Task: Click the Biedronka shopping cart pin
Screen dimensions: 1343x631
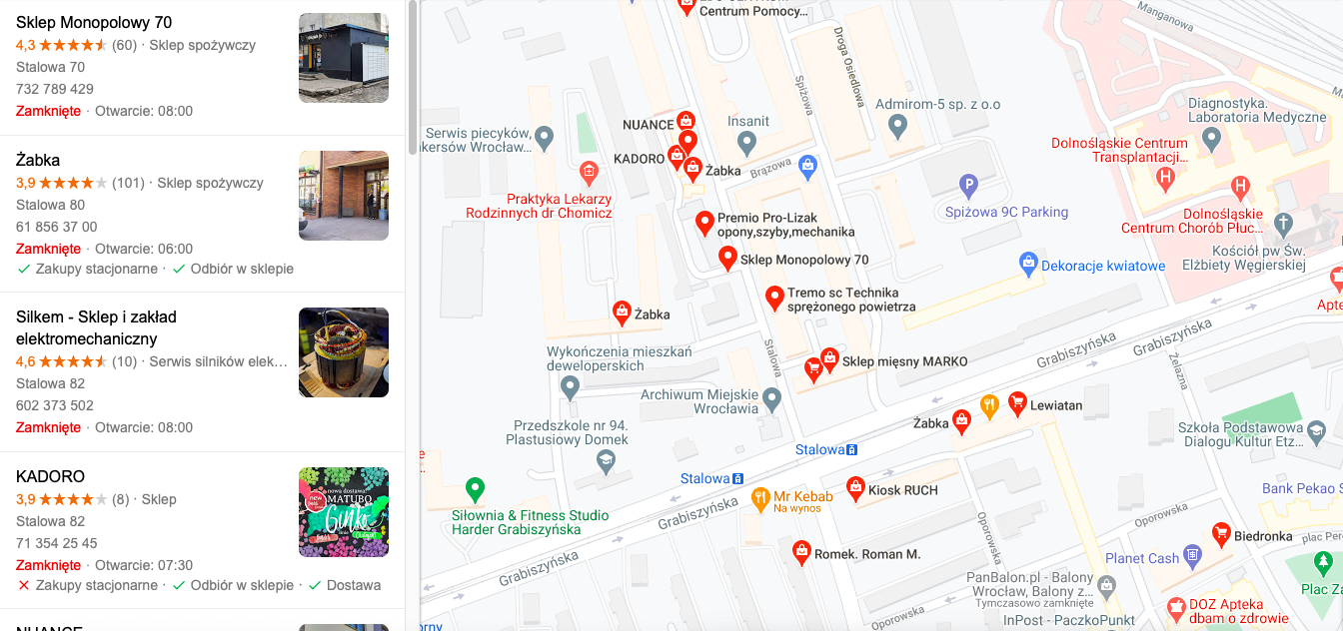Action: [1220, 533]
